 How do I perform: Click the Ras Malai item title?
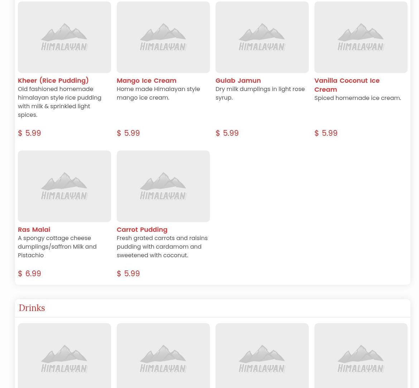pos(34,230)
